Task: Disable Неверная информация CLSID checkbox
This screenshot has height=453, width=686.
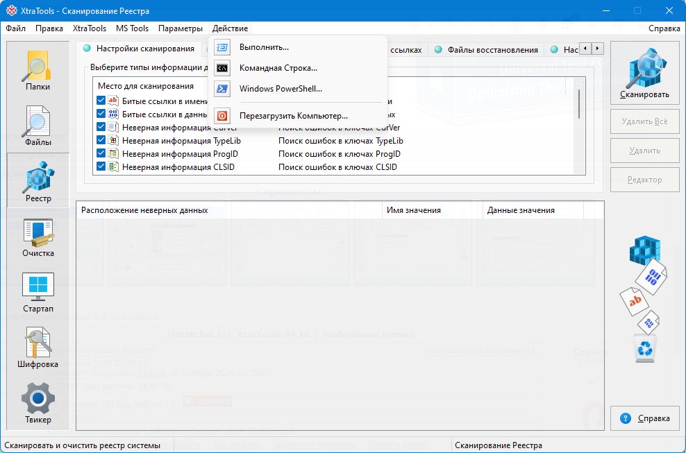Action: tap(101, 166)
